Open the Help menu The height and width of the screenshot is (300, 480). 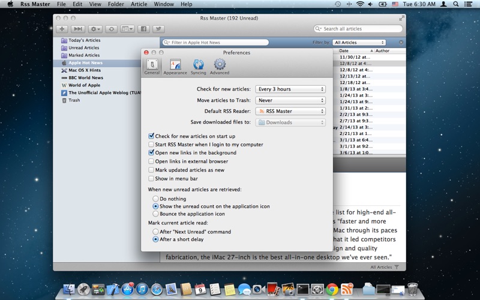point(187,4)
